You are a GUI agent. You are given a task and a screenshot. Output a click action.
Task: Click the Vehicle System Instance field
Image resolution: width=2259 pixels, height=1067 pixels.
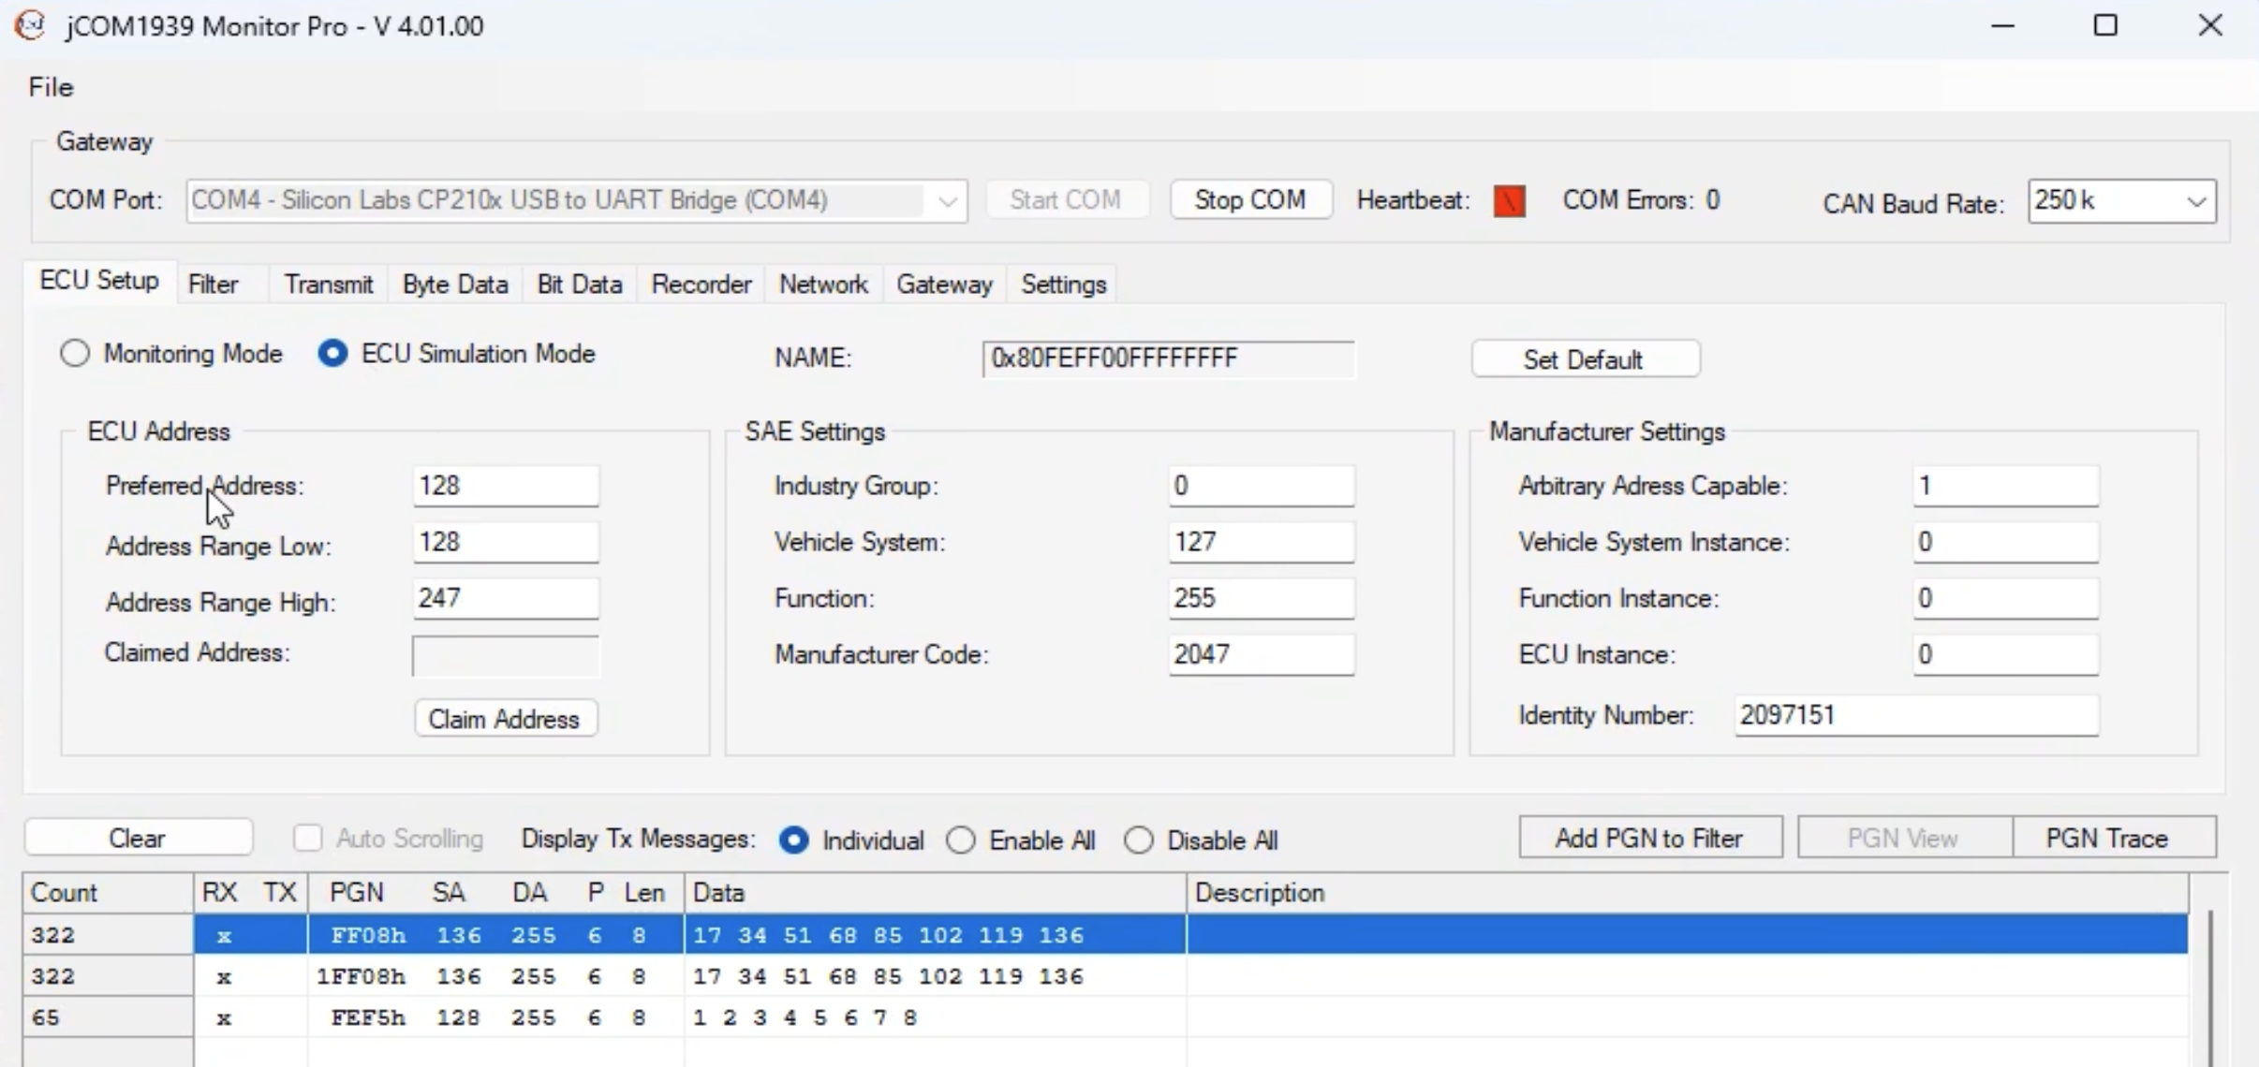(x=2005, y=542)
